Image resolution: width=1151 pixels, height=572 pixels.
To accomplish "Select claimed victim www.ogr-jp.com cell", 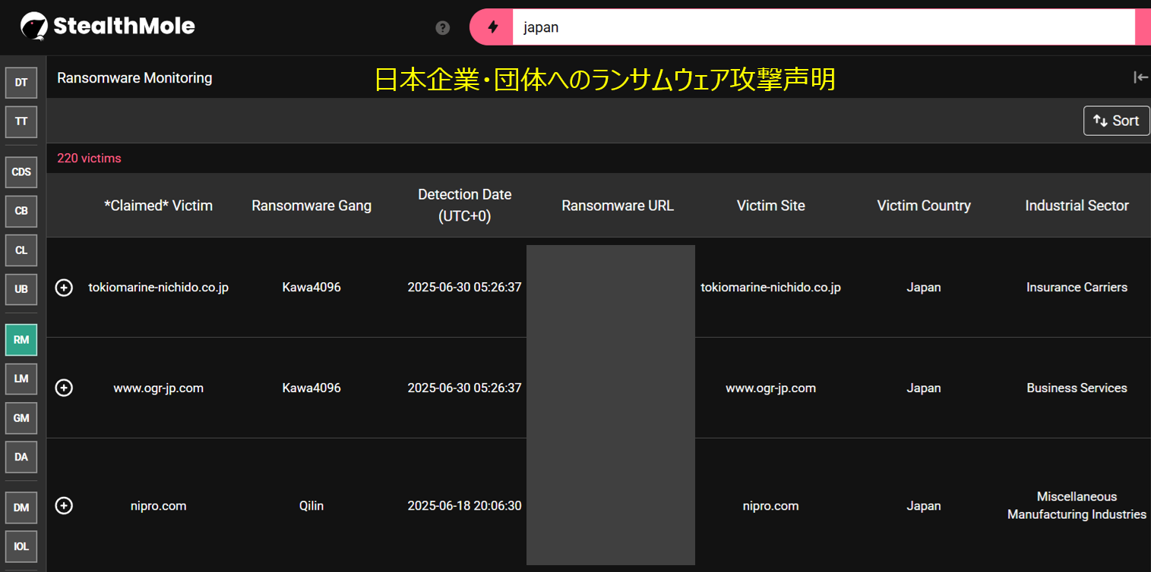I will tap(159, 388).
